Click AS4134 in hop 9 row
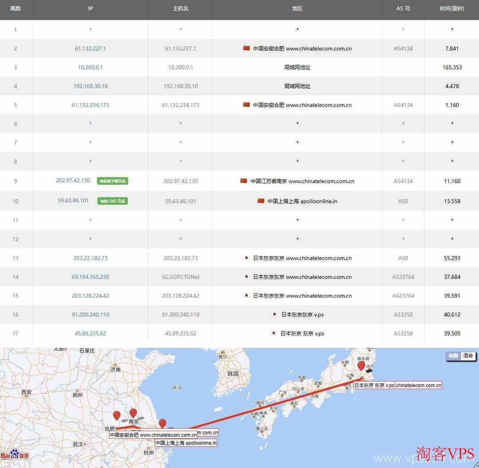 point(403,181)
